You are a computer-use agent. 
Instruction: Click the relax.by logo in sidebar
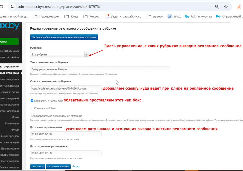click(10, 26)
